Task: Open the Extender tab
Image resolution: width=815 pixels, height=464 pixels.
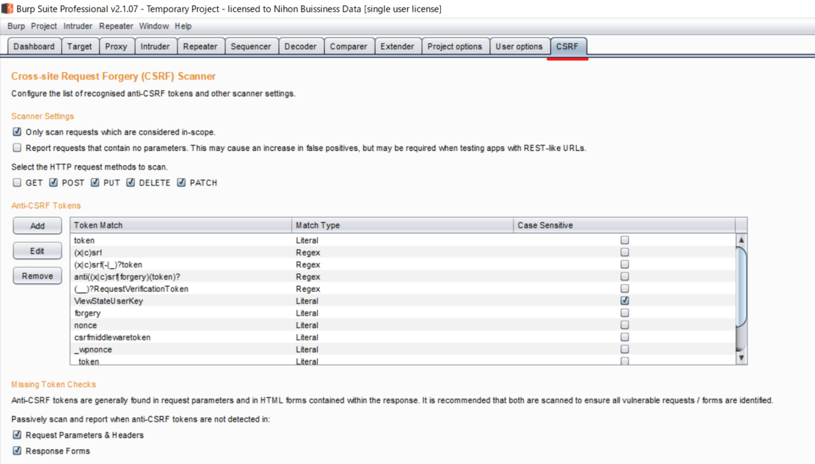Action: [x=397, y=46]
